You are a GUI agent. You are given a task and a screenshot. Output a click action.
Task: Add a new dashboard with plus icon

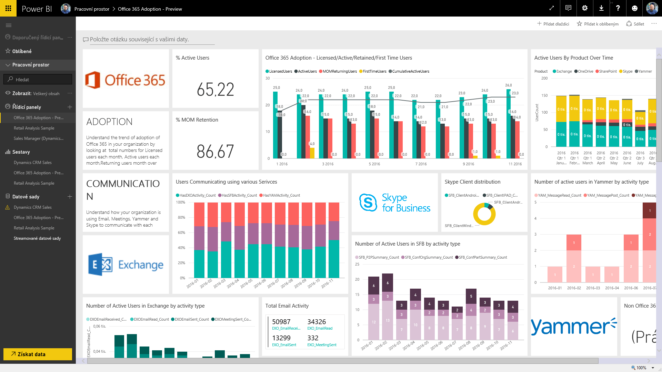coord(70,107)
